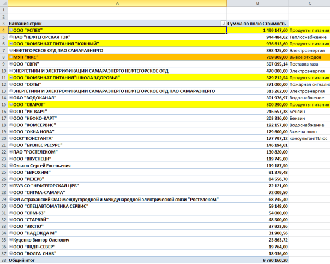The width and height of the screenshot is (330, 264).
Task: Click the консультантПлюс cell
Action: point(308,138)
